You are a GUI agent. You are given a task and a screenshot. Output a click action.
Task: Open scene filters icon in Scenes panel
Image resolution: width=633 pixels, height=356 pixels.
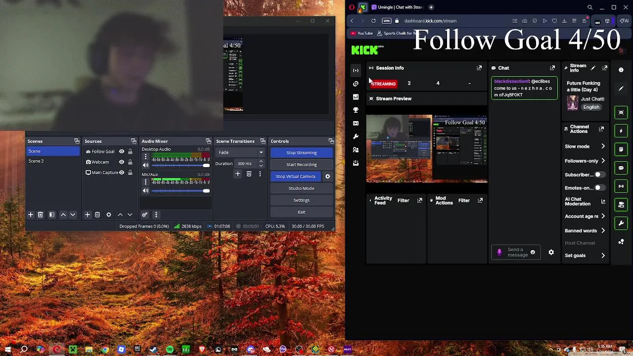[51, 215]
